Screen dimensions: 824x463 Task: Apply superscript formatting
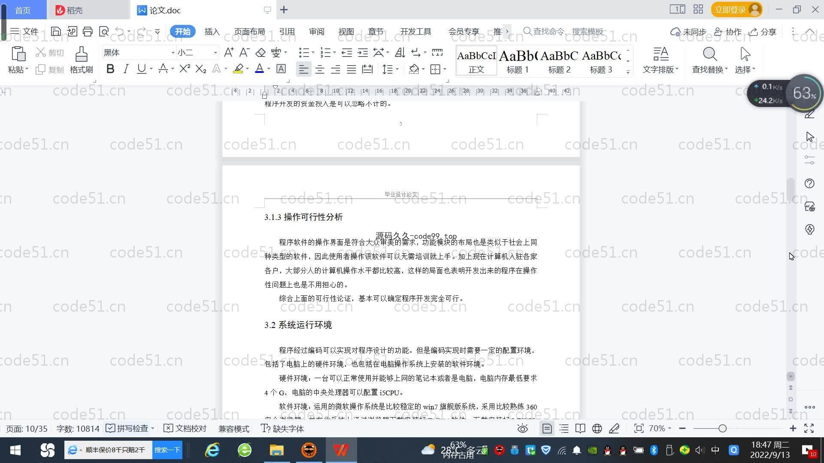pos(185,69)
